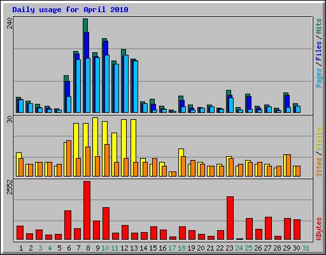Click the orange Sites bar for day 29
This screenshot has width=326, height=255.
288,165
